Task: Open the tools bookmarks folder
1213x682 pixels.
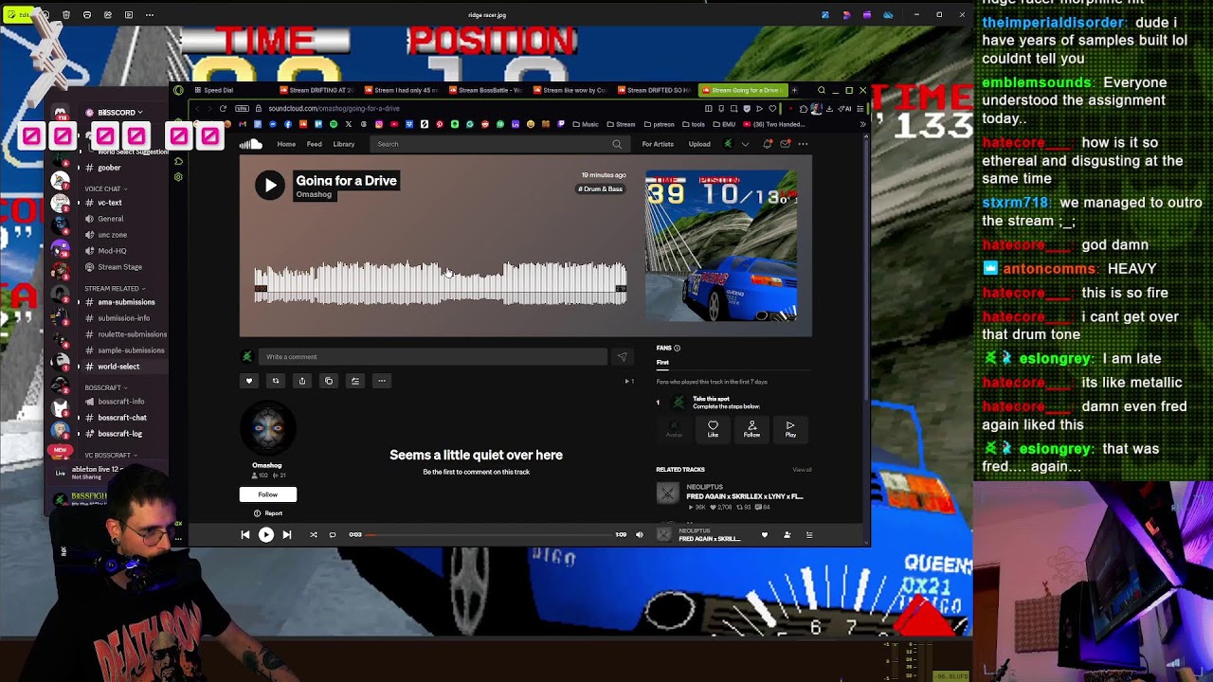Action: (x=694, y=124)
